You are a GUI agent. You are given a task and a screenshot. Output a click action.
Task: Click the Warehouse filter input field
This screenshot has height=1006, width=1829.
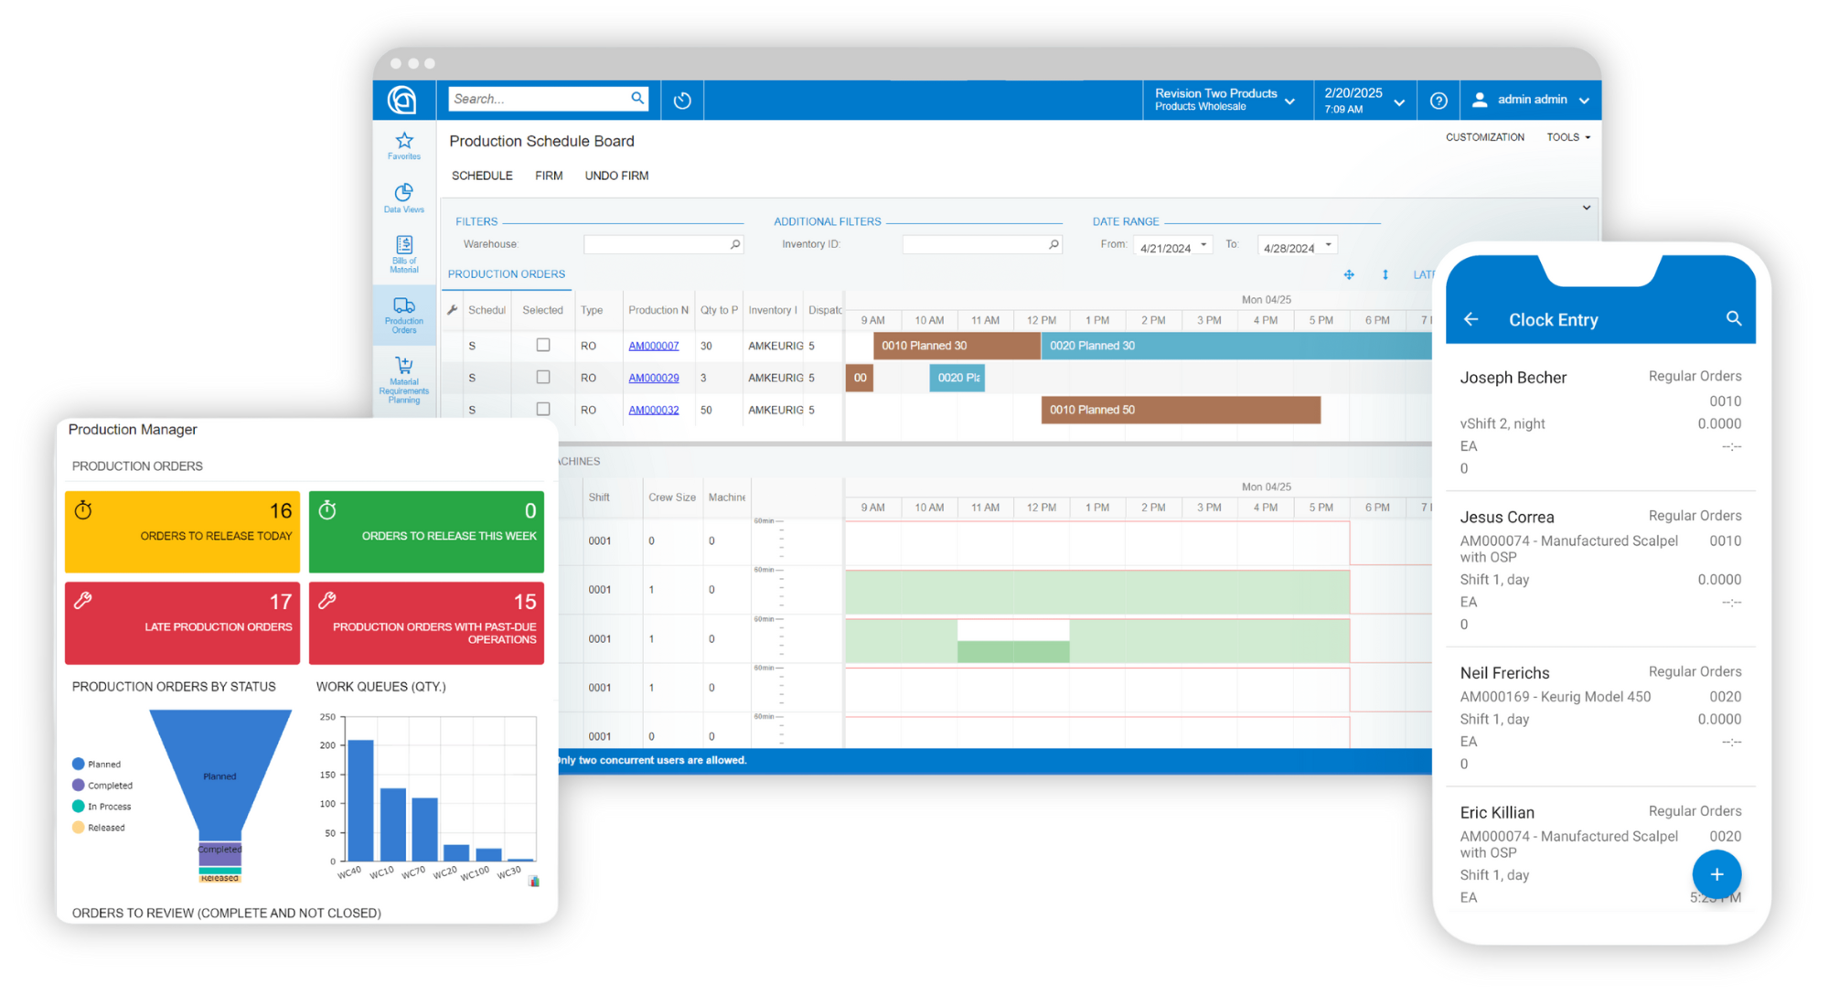coord(656,244)
